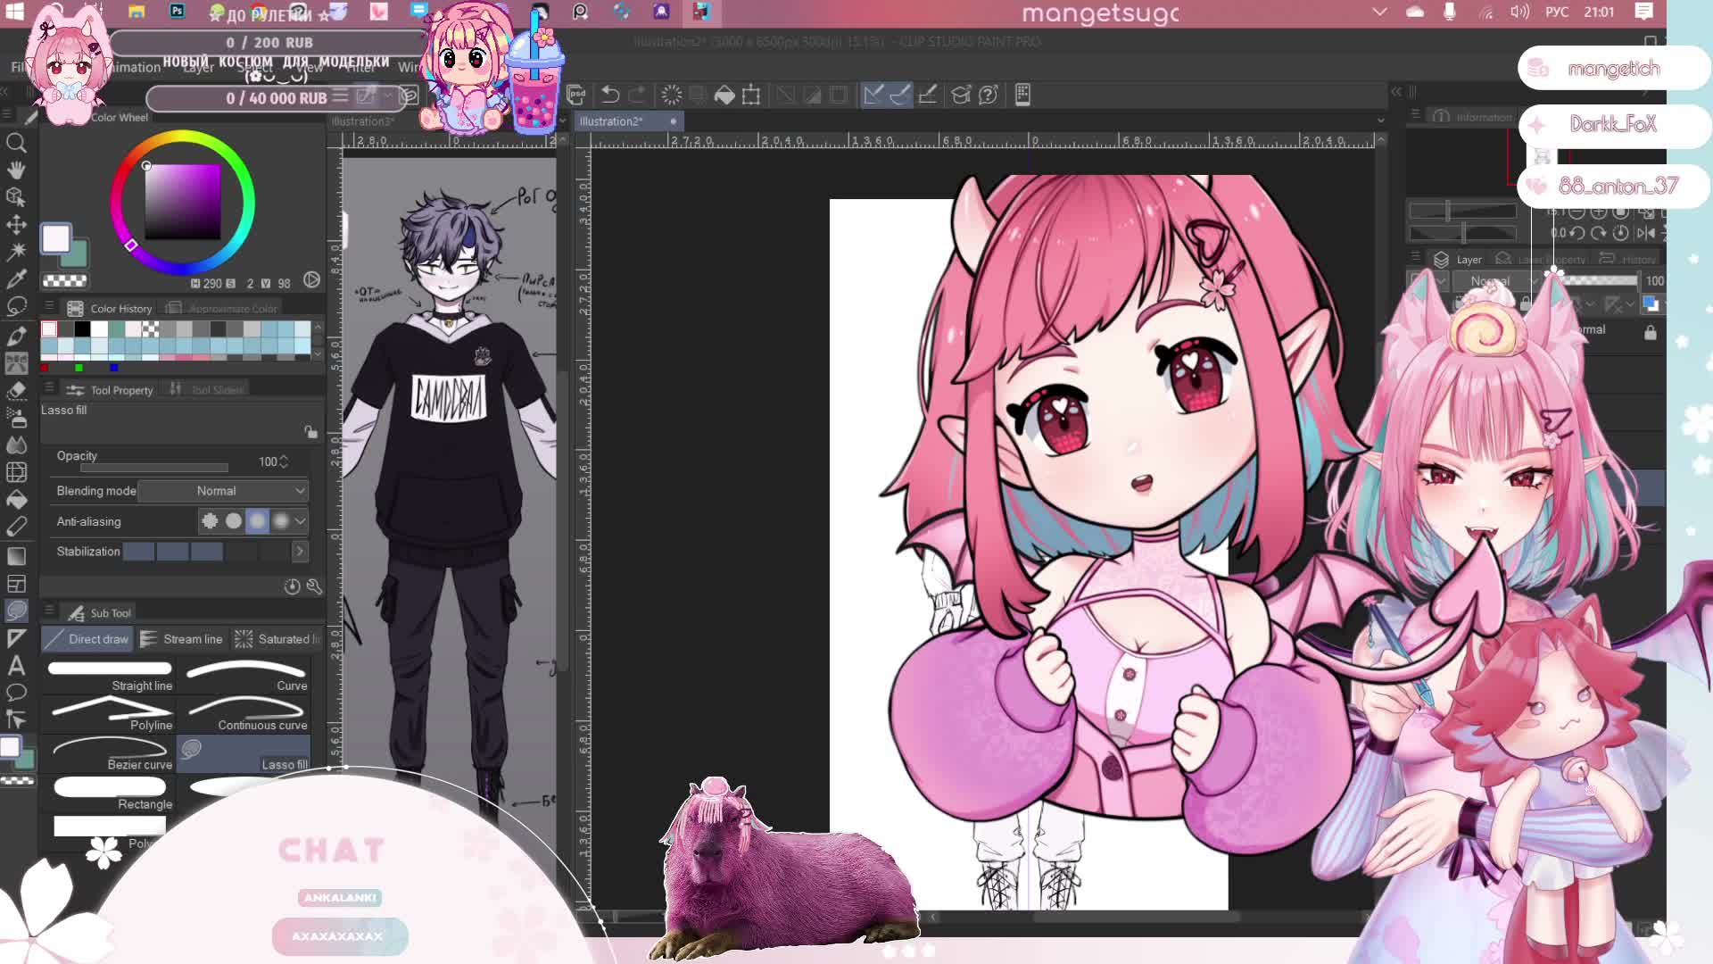This screenshot has width=1713, height=964.
Task: Show hidden system tray icons chevron
Action: (x=1380, y=12)
